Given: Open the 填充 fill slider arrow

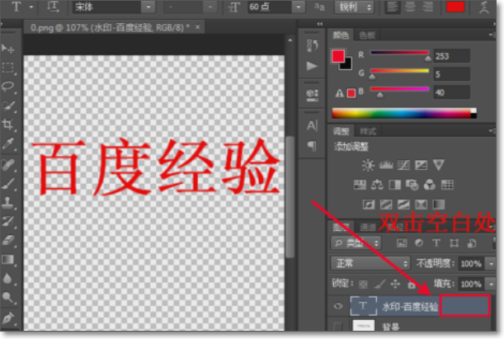Looking at the screenshot, I should click(x=491, y=285).
